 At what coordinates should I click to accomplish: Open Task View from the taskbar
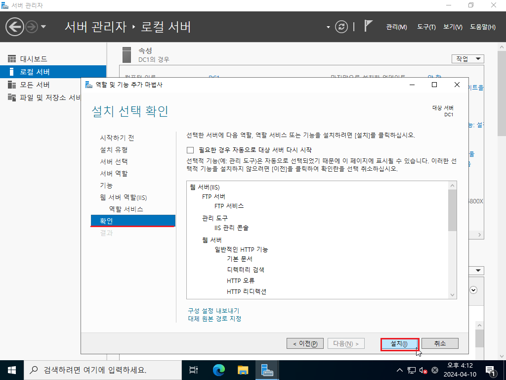click(194, 370)
